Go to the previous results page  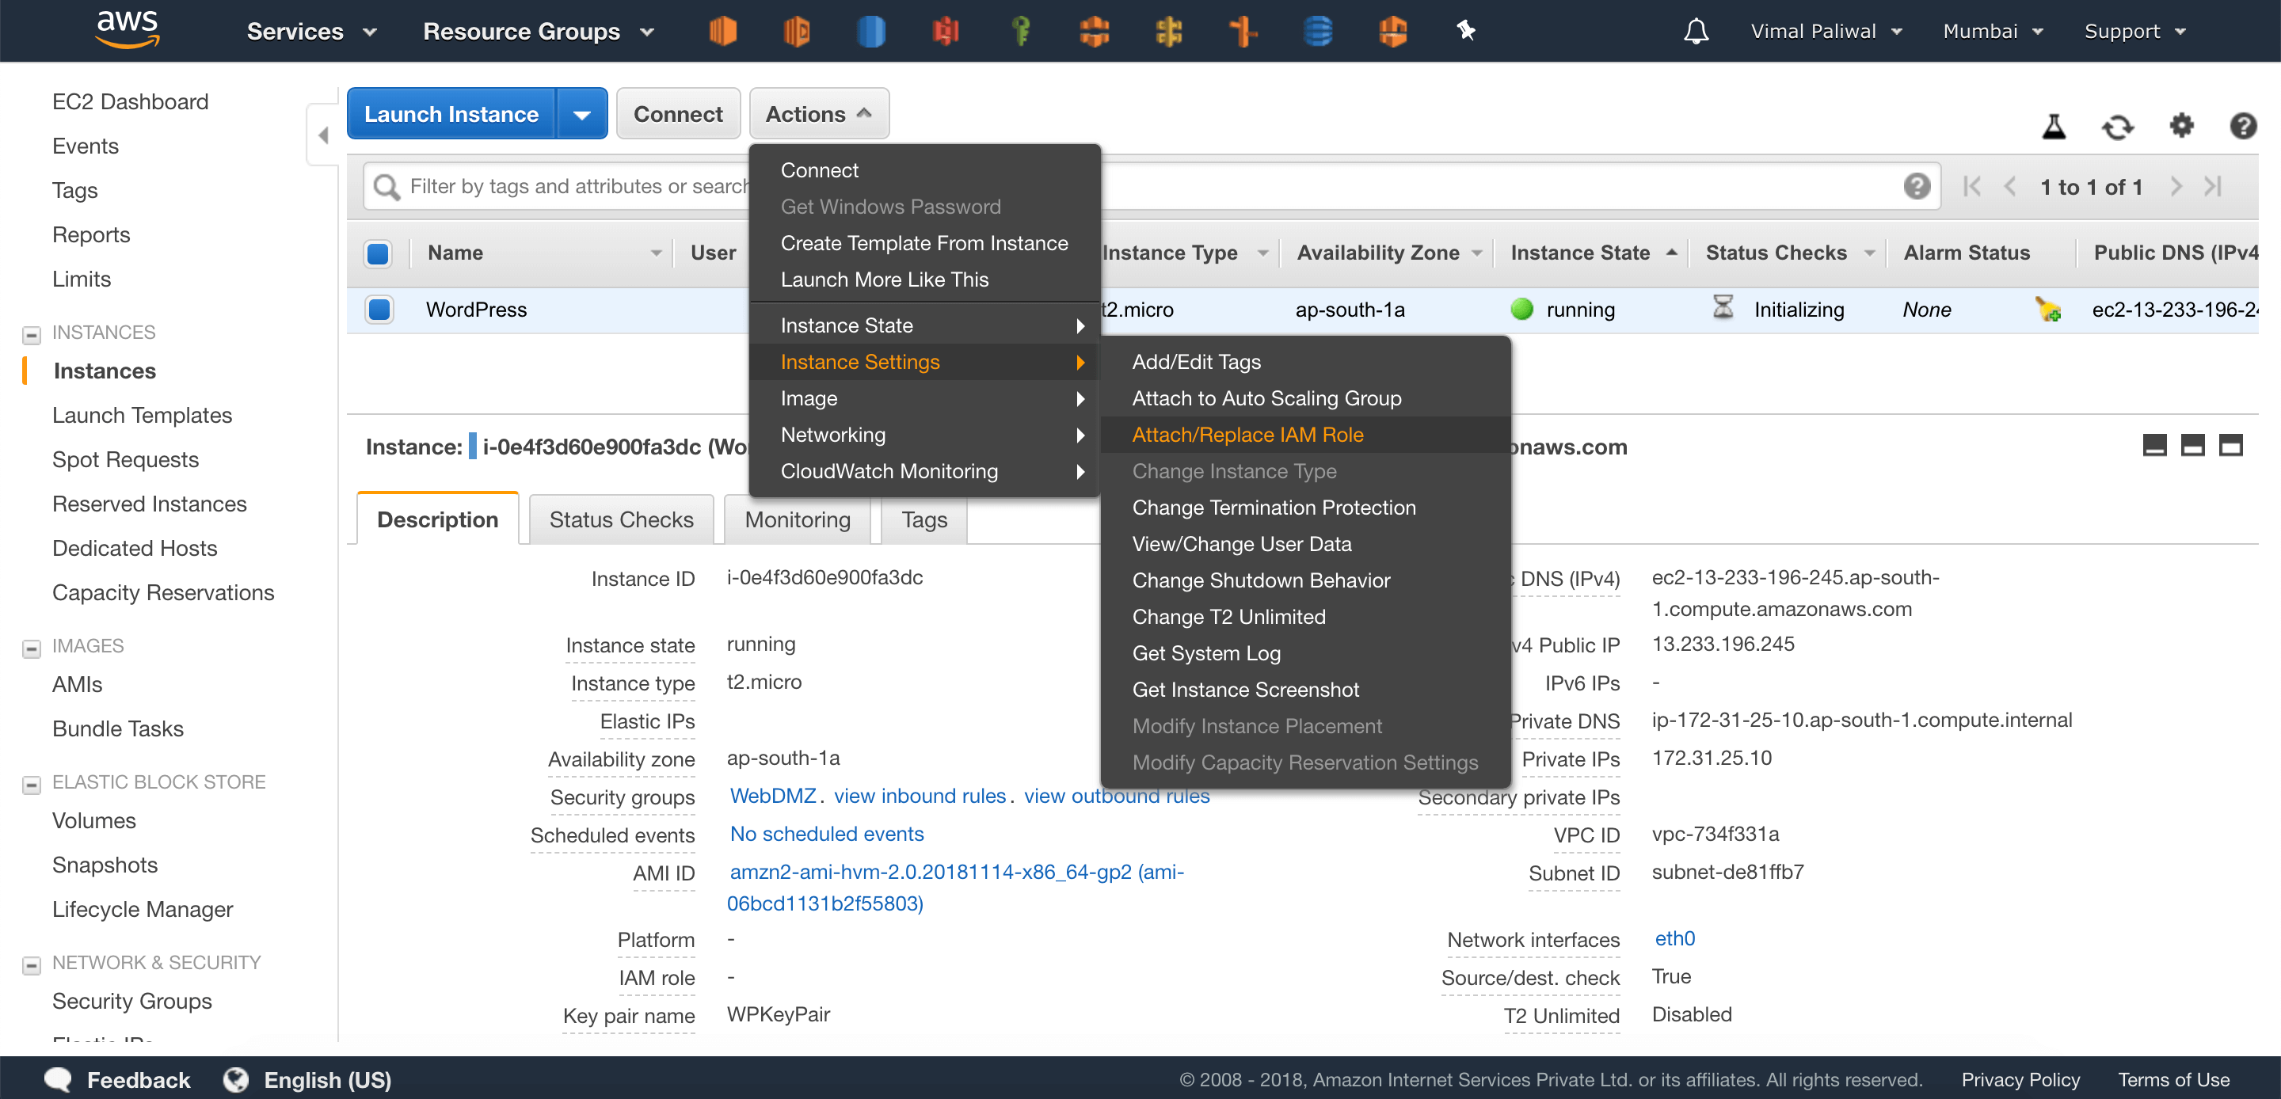click(x=2010, y=186)
